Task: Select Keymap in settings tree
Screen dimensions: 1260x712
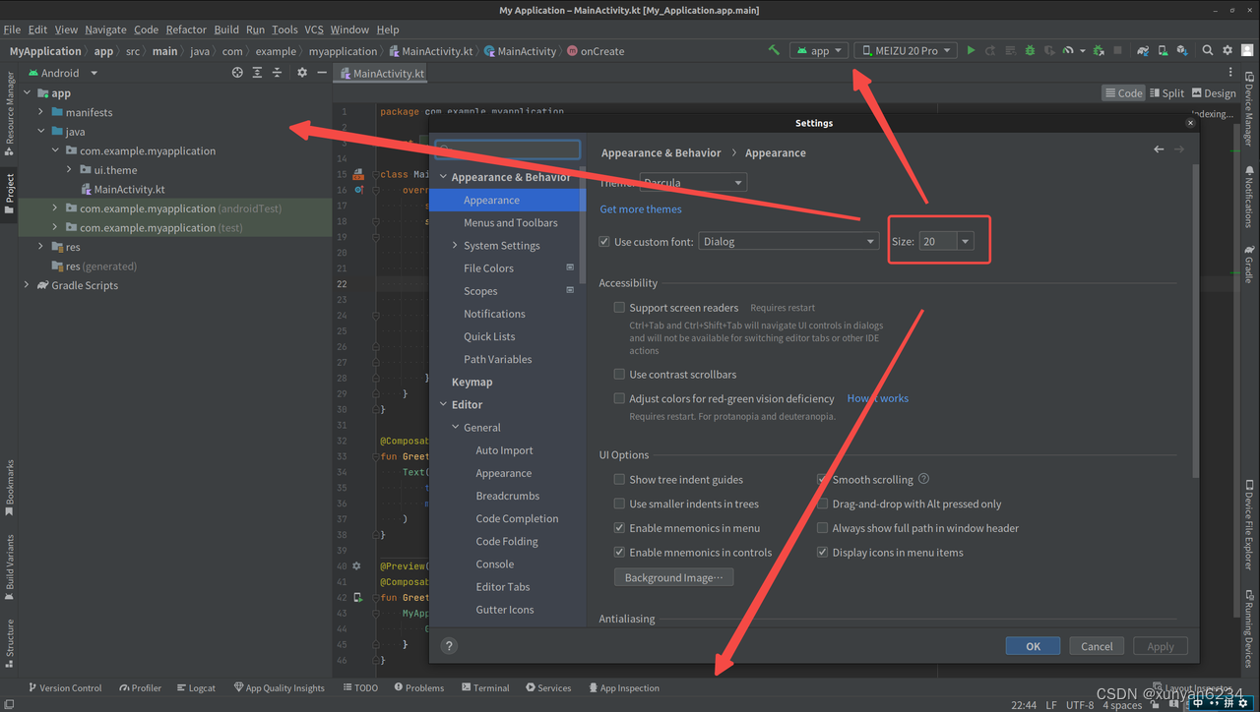Action: pos(472,382)
